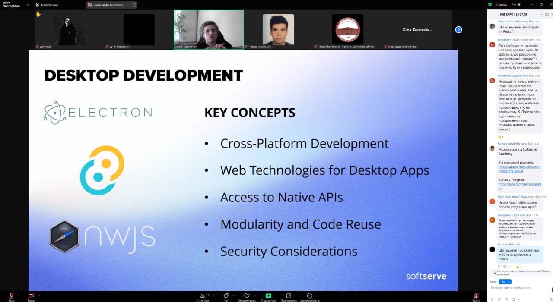
Task: Click sender name Roman Kurylenko in chat
Action: (x=509, y=144)
